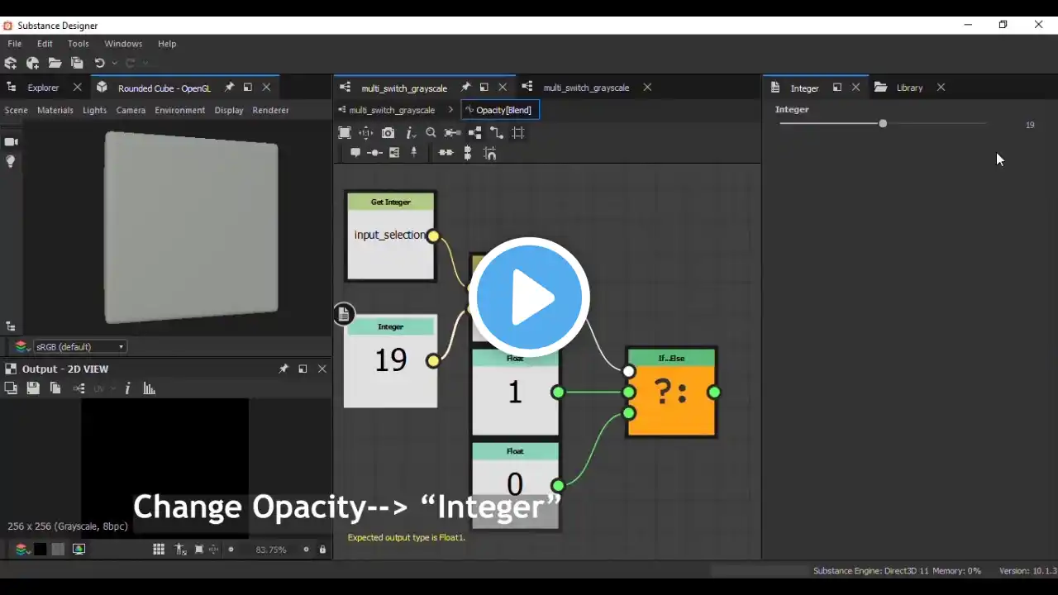Click the save image icon in 2D View
The image size is (1058, 595).
click(x=33, y=388)
